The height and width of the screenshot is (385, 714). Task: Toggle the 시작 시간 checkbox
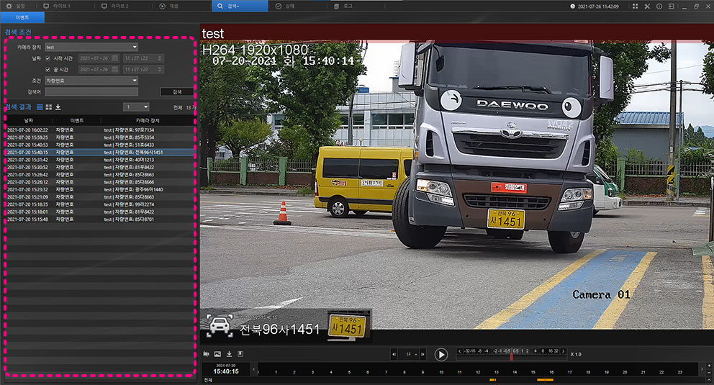[48, 58]
